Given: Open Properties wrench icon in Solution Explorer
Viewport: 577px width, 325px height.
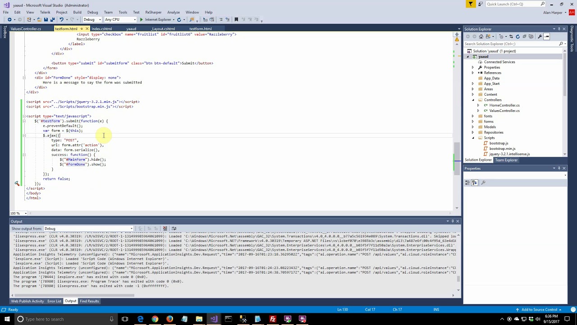Looking at the screenshot, I should tap(540, 37).
